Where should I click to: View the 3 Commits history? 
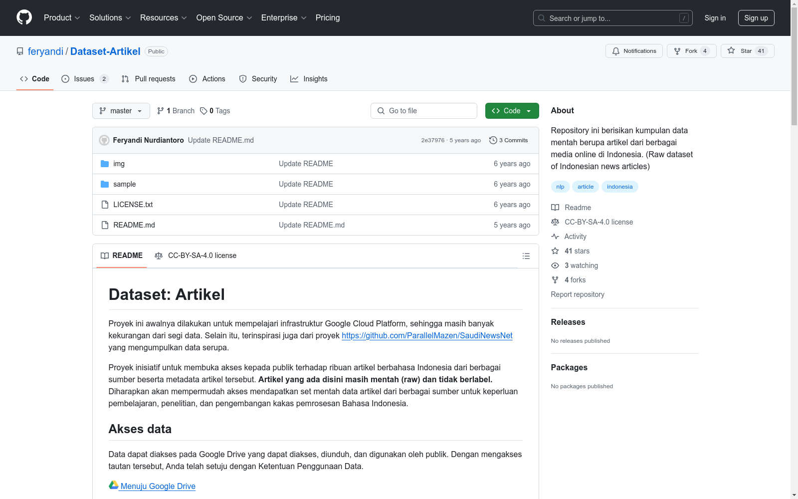(x=509, y=140)
